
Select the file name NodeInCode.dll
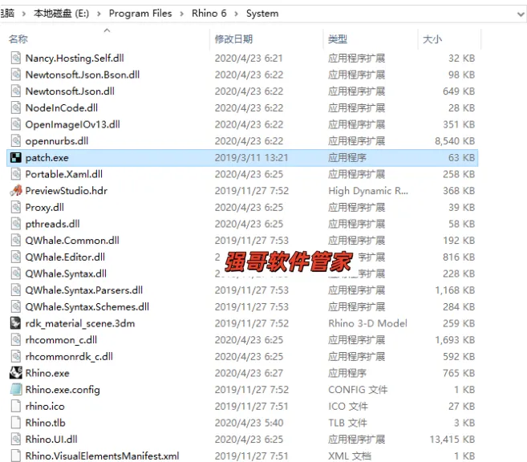62,107
